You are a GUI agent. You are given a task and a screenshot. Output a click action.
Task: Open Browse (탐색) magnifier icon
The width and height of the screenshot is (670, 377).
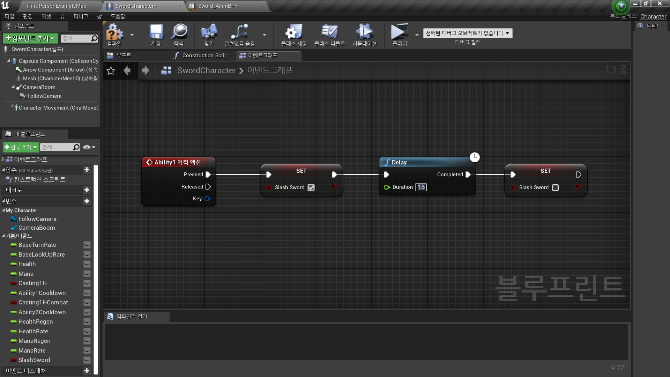pyautogui.click(x=179, y=34)
